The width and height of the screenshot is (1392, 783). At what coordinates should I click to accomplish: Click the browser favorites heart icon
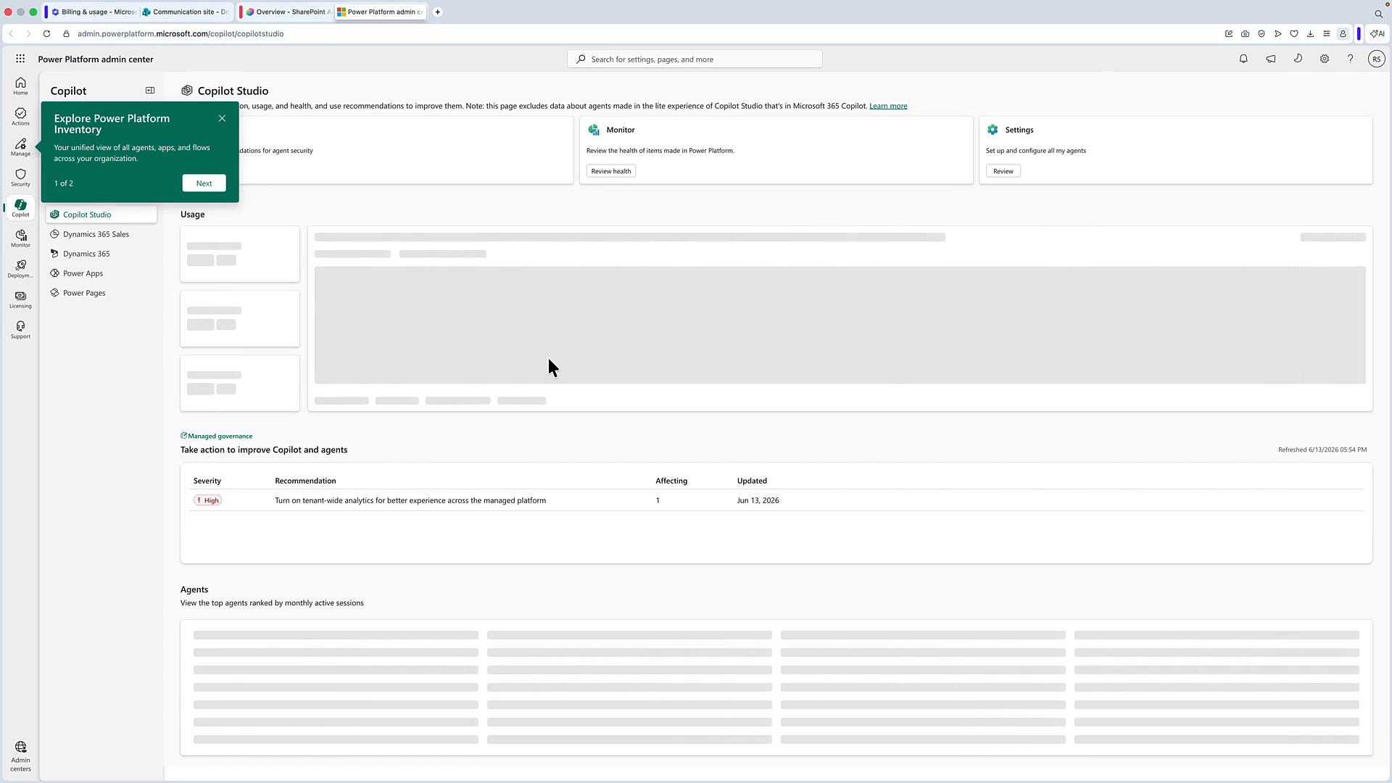pyautogui.click(x=1294, y=34)
